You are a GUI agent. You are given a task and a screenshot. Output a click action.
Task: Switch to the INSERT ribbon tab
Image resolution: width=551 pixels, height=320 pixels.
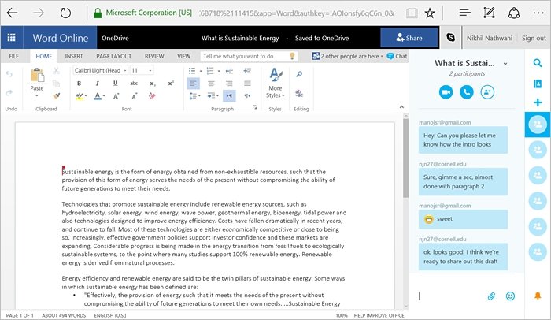(x=74, y=56)
